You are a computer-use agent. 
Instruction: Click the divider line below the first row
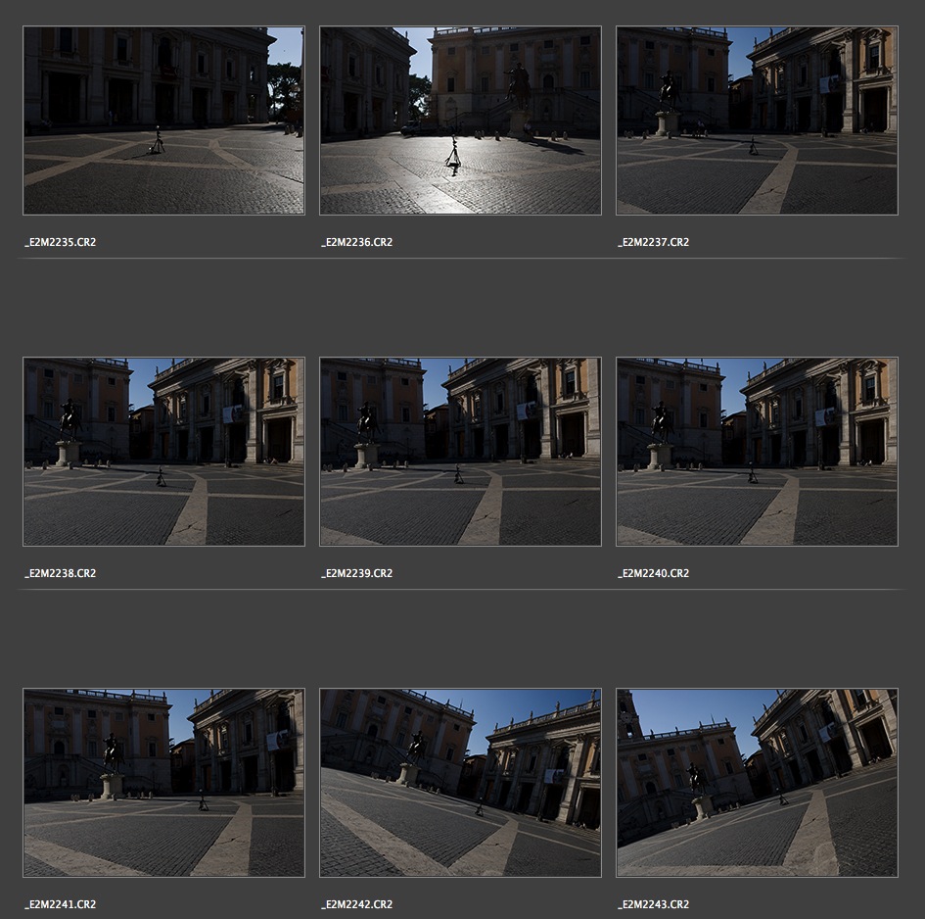[460, 259]
